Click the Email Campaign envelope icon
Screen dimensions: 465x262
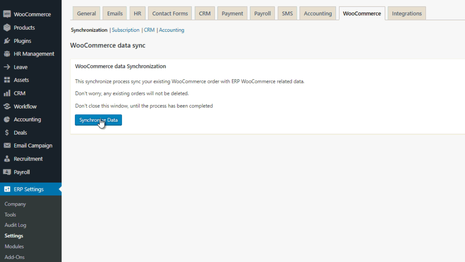(7, 146)
